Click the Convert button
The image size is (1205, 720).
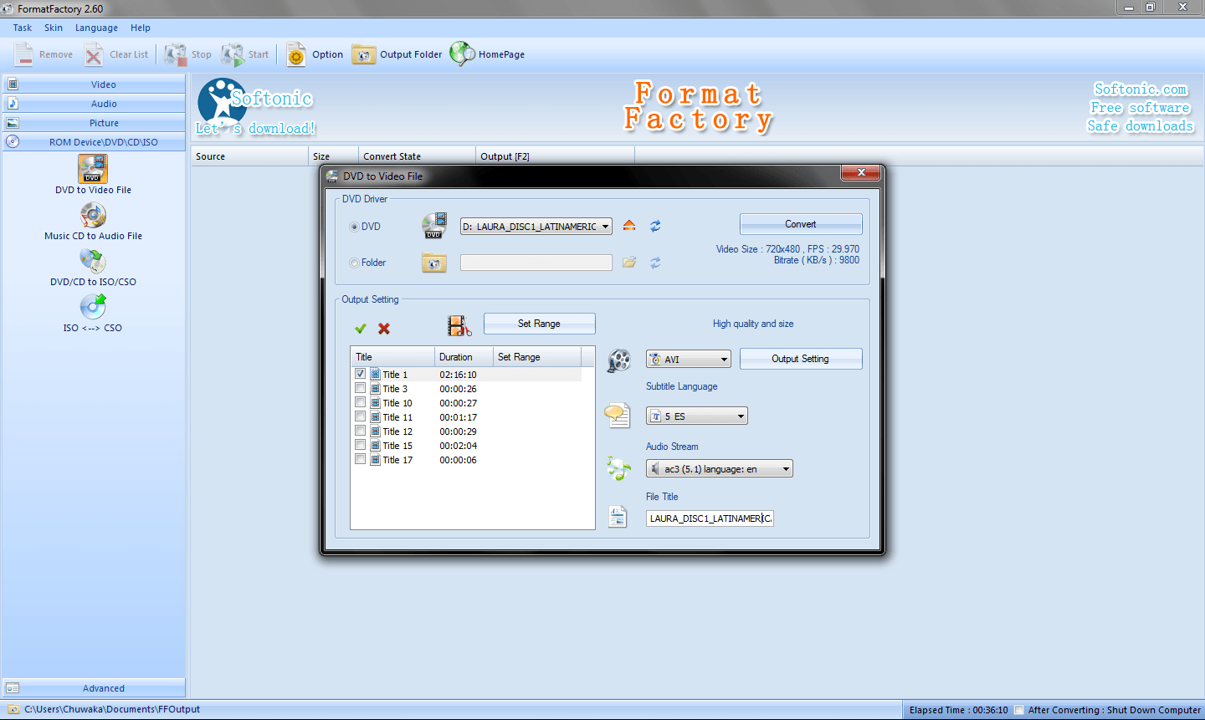pyautogui.click(x=801, y=224)
